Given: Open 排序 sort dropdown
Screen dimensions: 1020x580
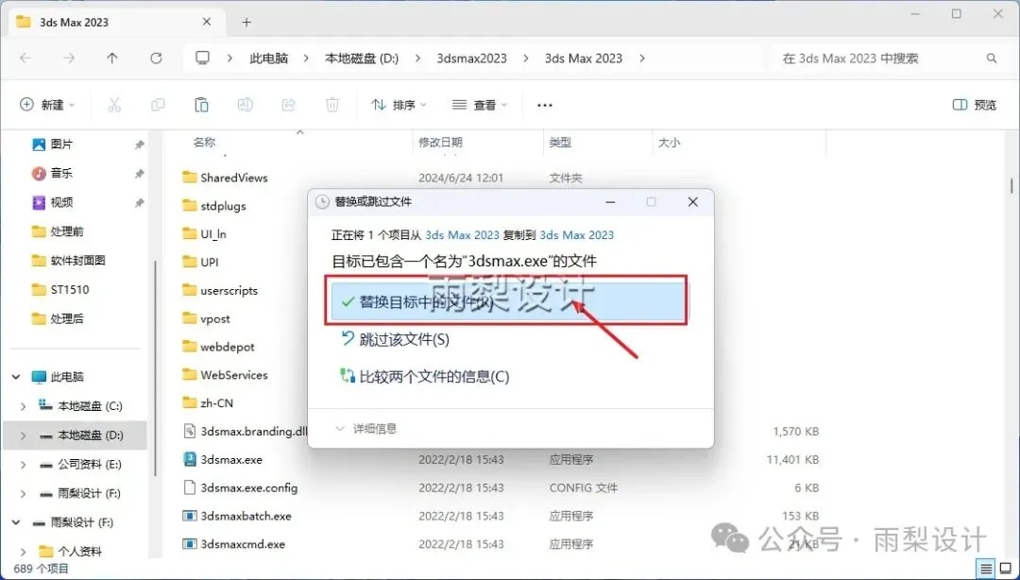Looking at the screenshot, I should pyautogui.click(x=399, y=105).
